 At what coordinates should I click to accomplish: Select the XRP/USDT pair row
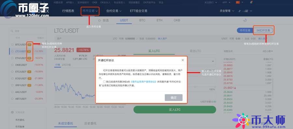coord(28,85)
